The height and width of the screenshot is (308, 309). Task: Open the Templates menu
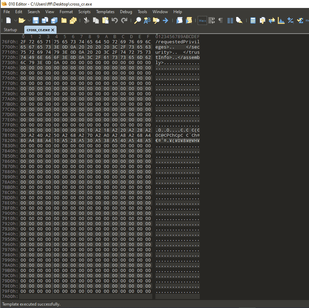click(105, 12)
